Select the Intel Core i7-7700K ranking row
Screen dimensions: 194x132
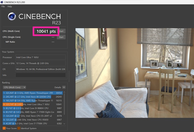(x=32, y=123)
